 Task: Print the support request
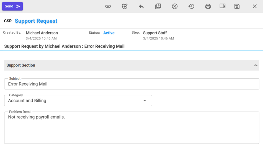pos(208,6)
